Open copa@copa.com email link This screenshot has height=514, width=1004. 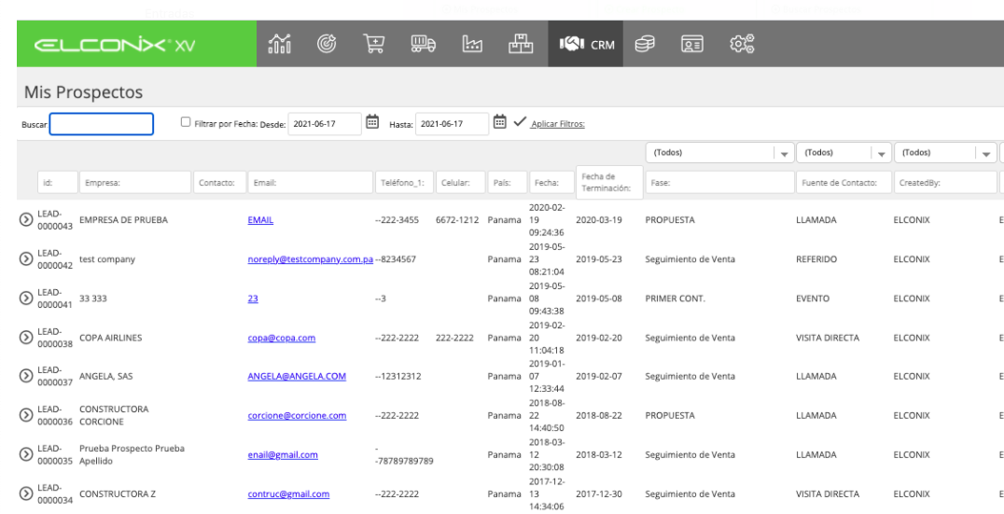coord(282,338)
